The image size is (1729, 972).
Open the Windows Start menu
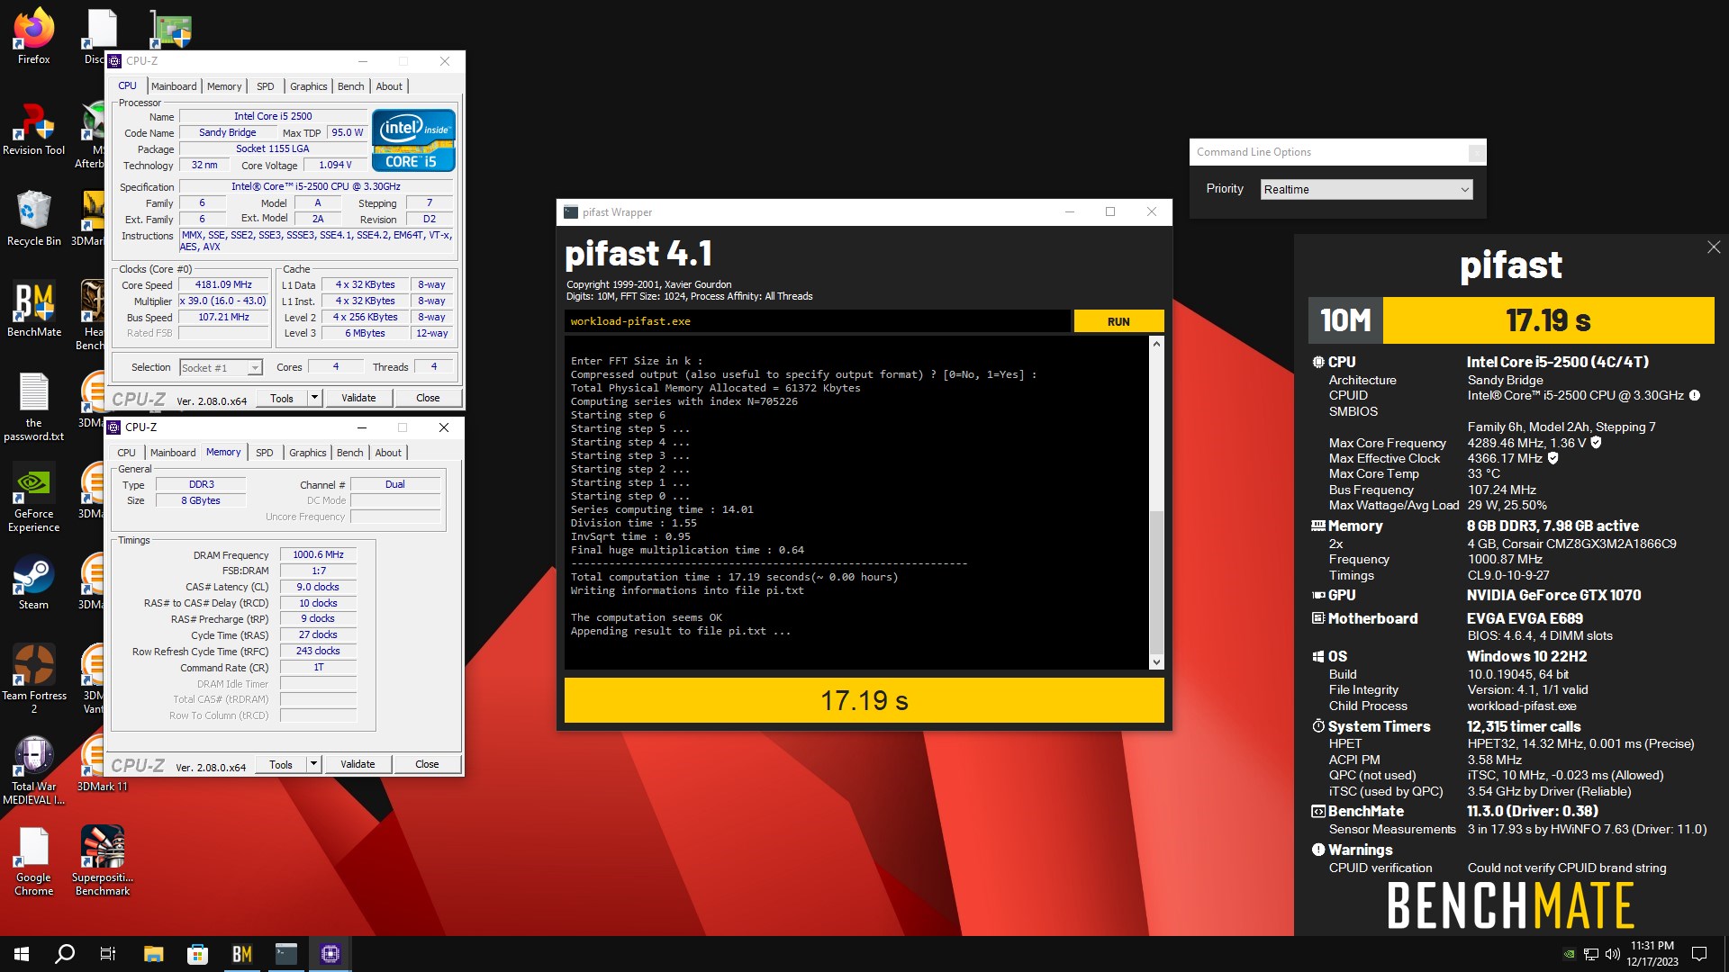click(22, 954)
